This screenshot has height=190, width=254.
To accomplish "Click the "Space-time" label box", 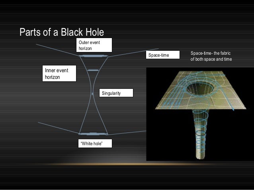I will [163, 55].
